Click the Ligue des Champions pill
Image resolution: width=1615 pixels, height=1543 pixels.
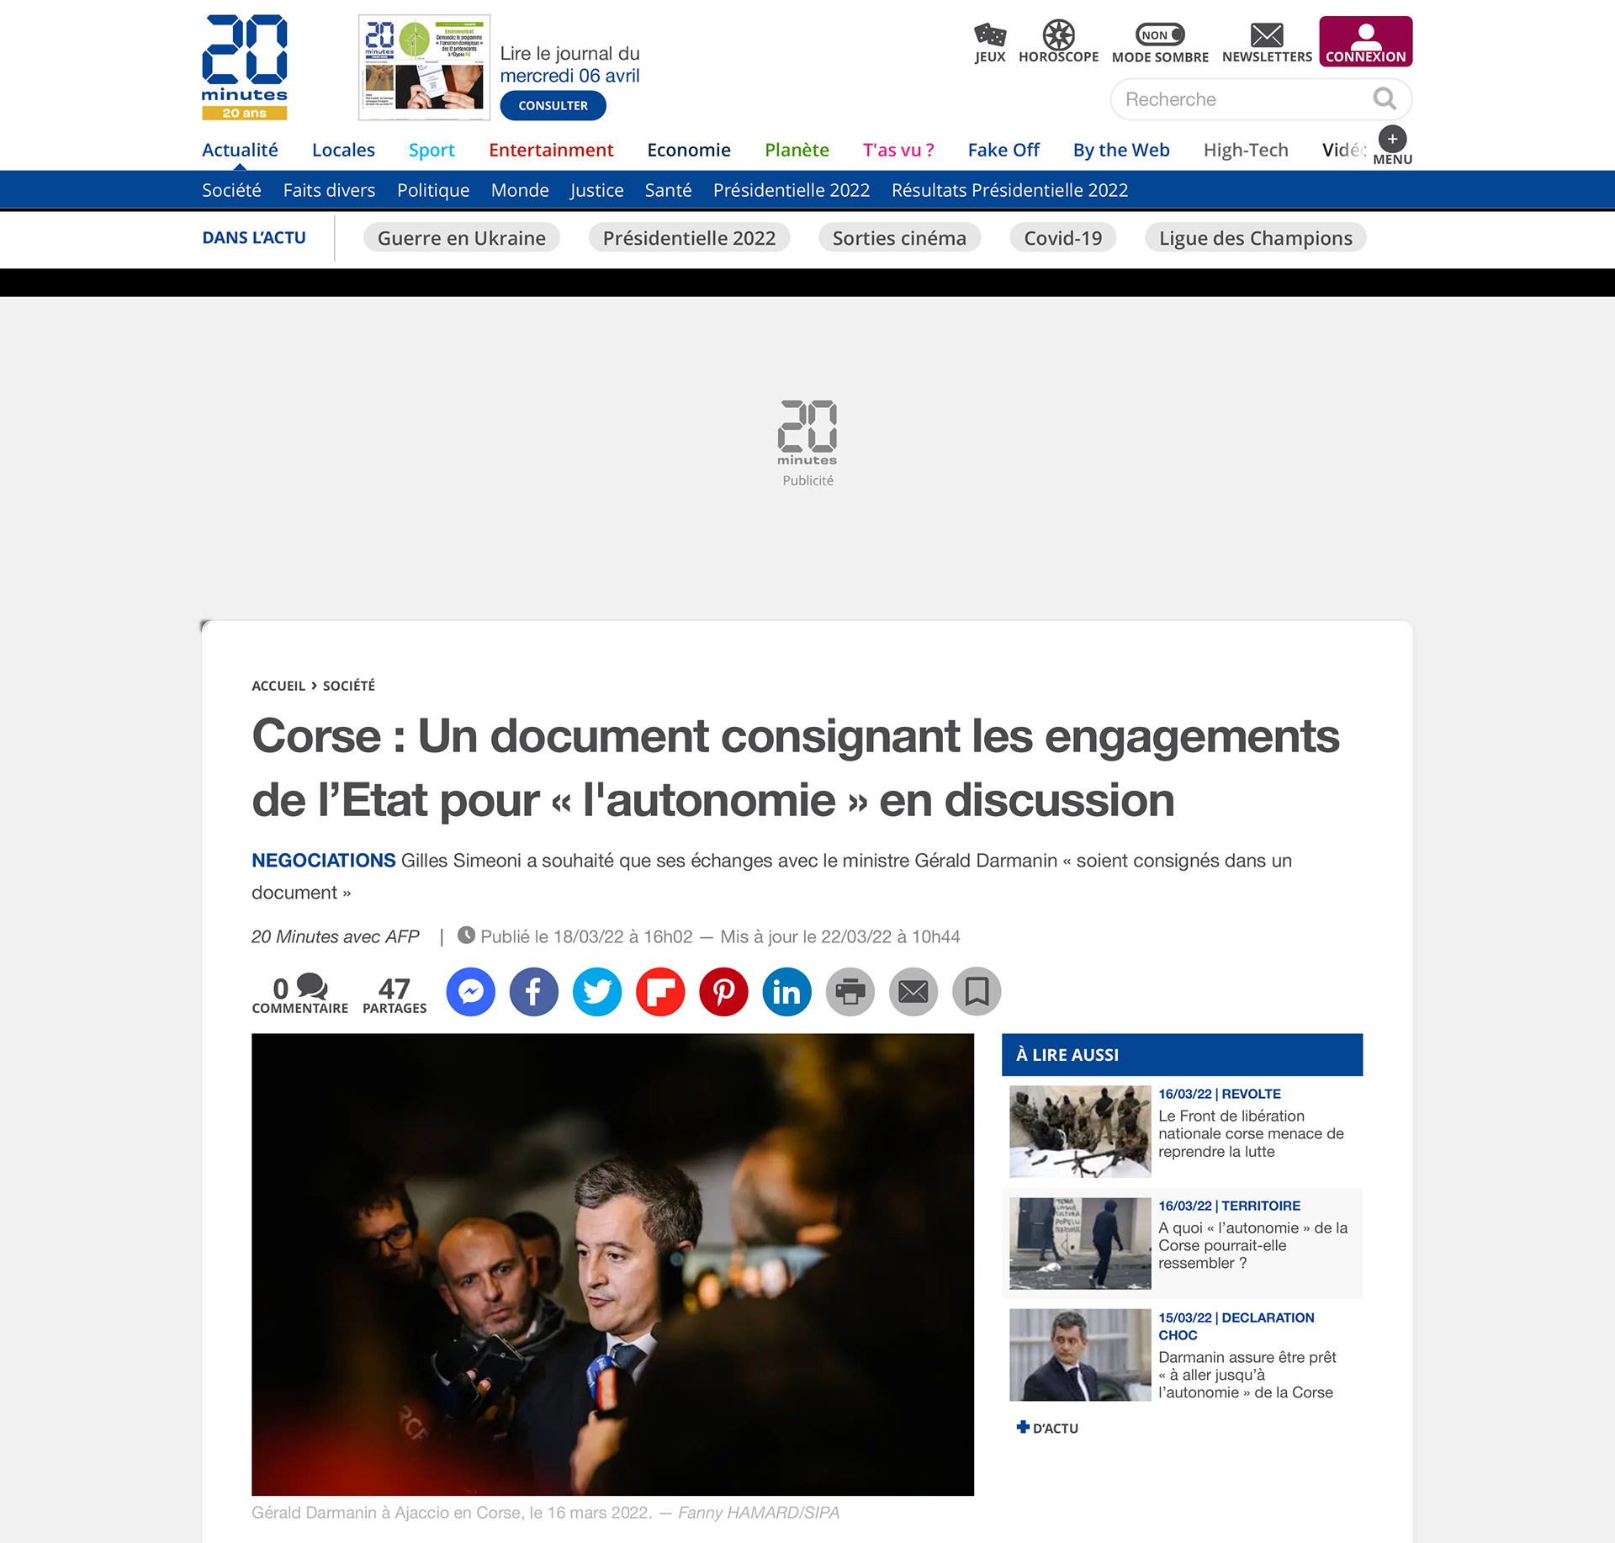coord(1255,238)
